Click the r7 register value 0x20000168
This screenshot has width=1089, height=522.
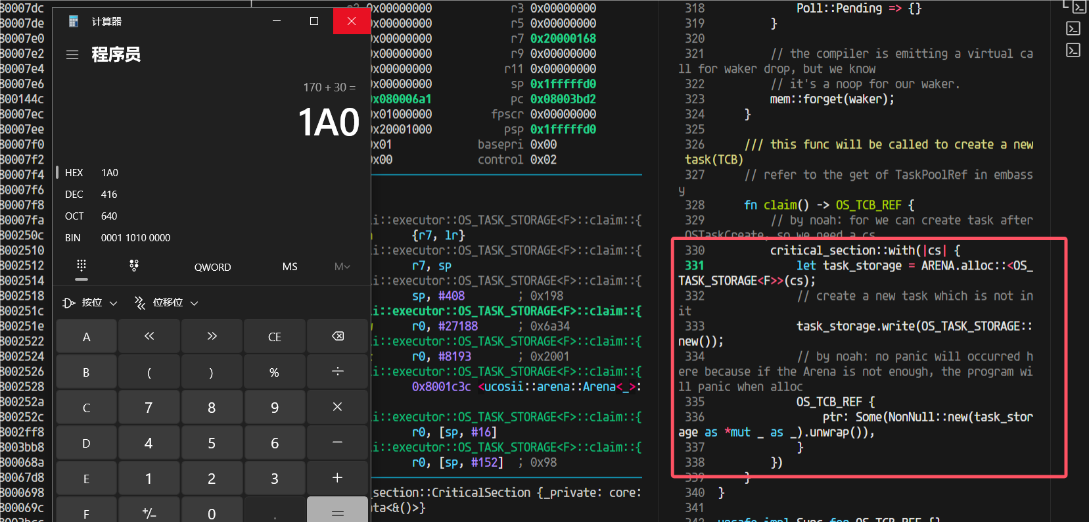[563, 39]
